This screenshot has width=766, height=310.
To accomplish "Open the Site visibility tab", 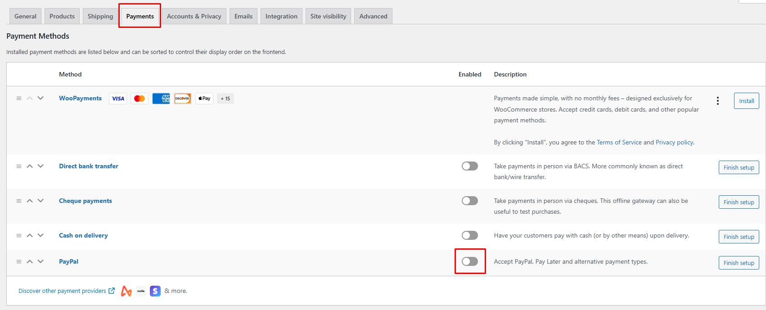I will [328, 16].
